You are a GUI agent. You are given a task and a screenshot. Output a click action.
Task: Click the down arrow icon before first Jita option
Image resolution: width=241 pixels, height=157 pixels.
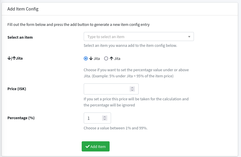point(91,58)
